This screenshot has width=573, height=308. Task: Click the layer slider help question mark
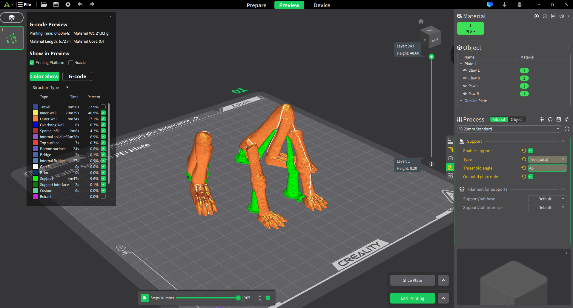[431, 164]
